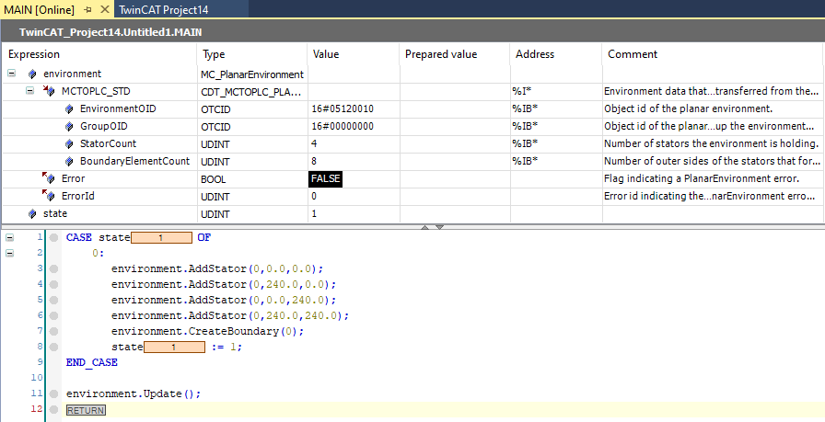Click the EnvironmentOID variable icon

69,109
